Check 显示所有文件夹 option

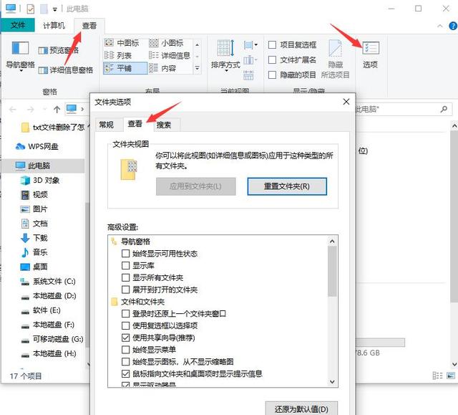coord(126,277)
